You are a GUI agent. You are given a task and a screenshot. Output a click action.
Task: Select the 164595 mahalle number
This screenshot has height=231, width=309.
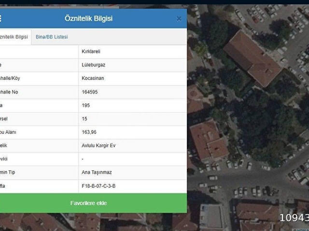coord(90,92)
